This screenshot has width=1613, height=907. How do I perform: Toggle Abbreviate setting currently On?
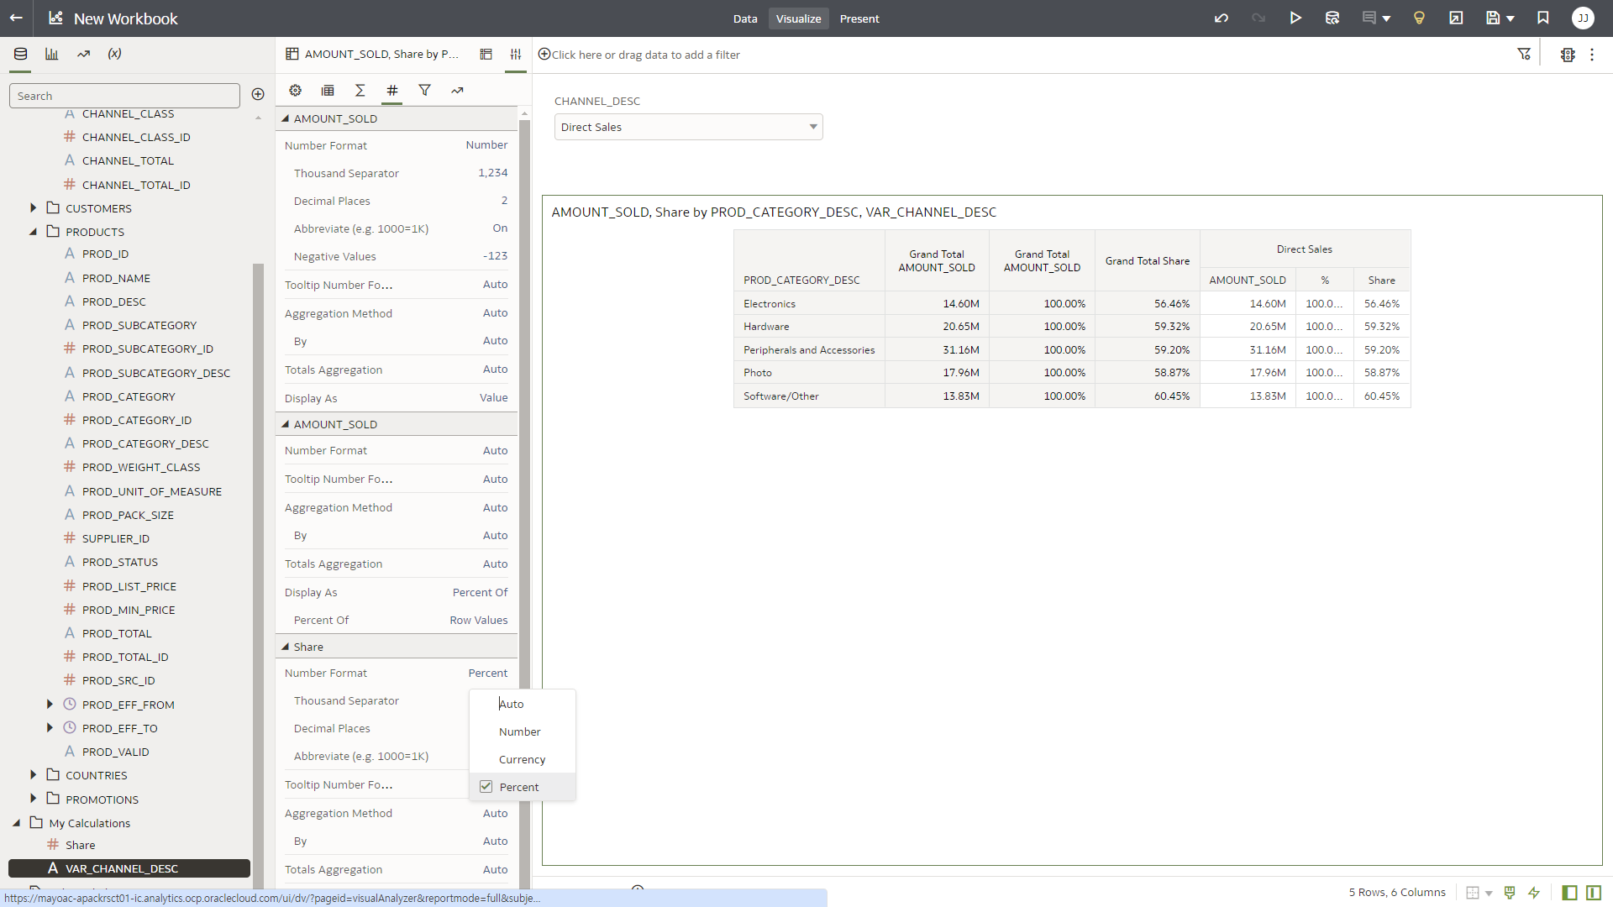click(500, 228)
